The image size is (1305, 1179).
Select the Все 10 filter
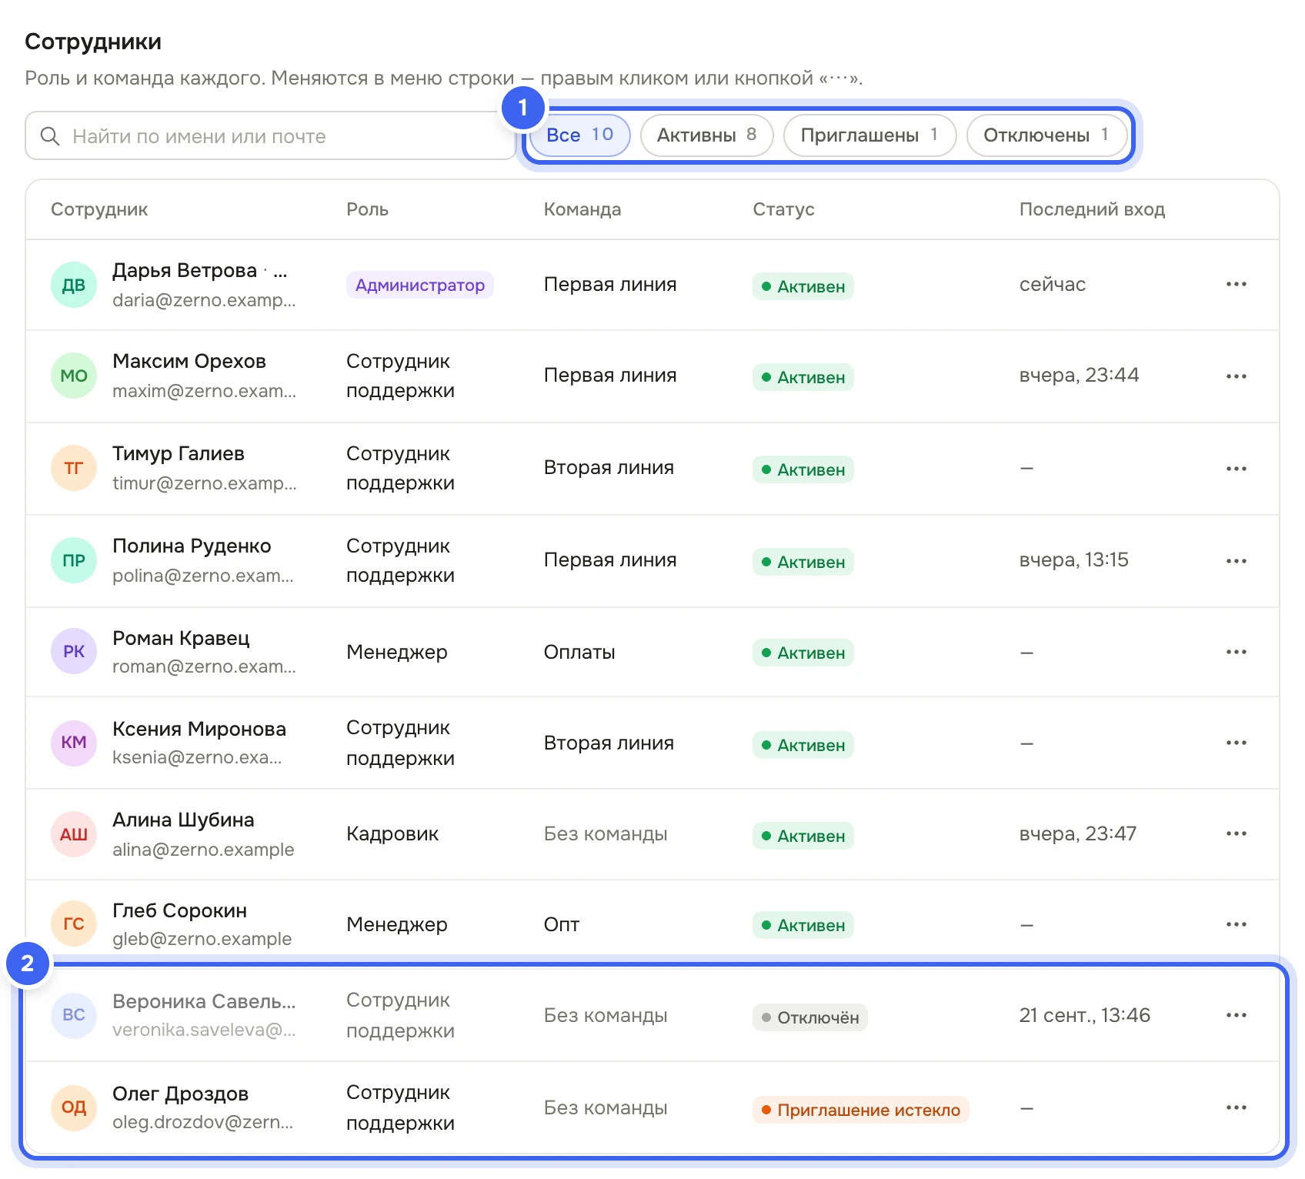(580, 135)
